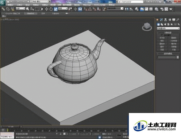Click the Box primitive button
181x139 pixels.
click(162, 38)
